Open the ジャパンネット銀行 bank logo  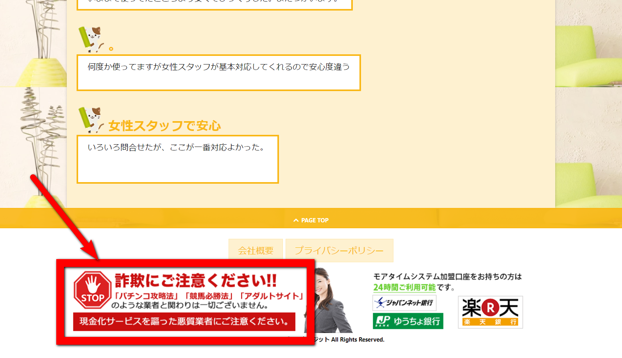pos(404,303)
